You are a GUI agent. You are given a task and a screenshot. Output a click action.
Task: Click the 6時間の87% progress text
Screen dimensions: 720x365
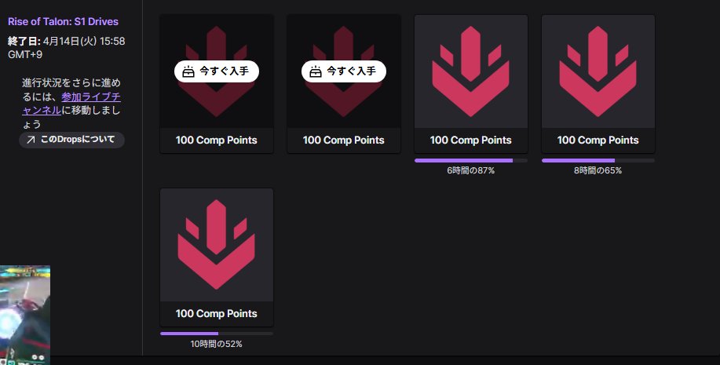(x=470, y=170)
